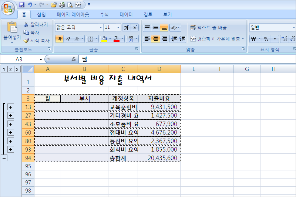Expand the outline group at row 13

point(10,107)
